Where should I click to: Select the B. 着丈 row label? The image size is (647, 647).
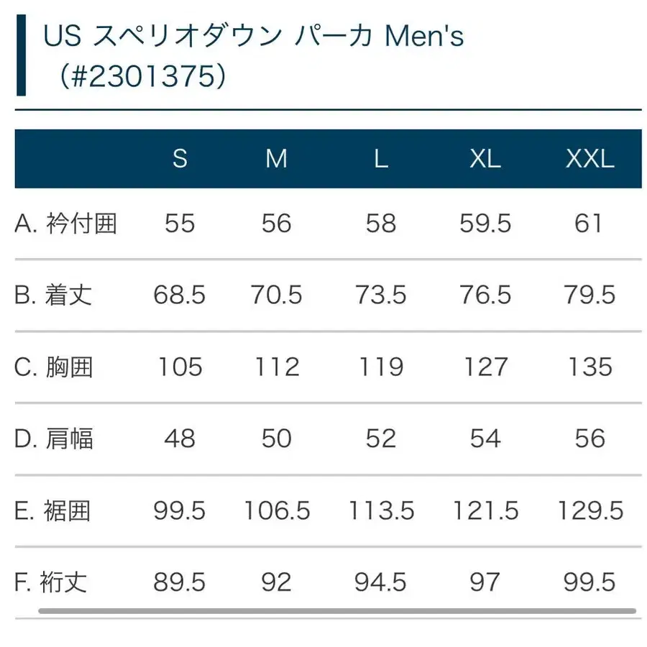(53, 295)
